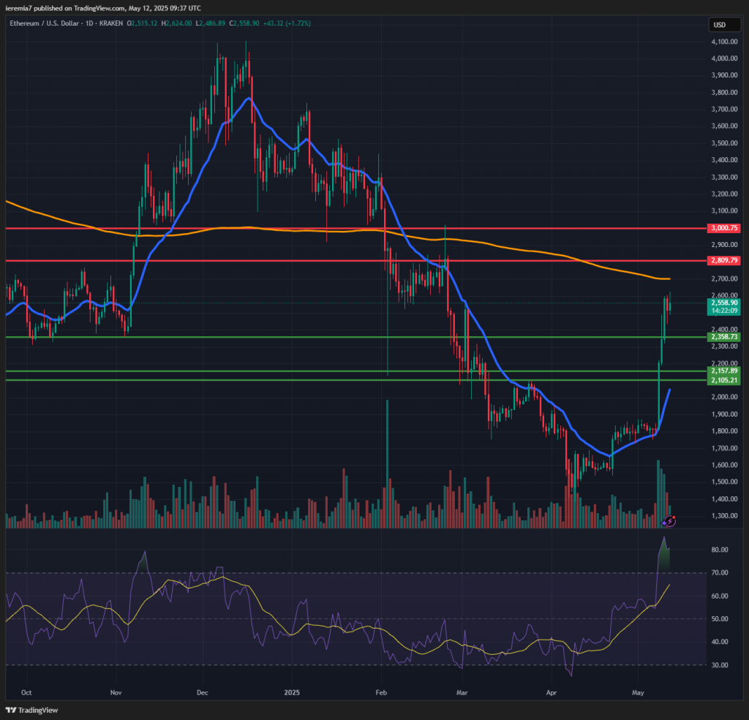749x720 pixels.
Task: Click the TradingView logo at bottom left
Action: coord(31,710)
